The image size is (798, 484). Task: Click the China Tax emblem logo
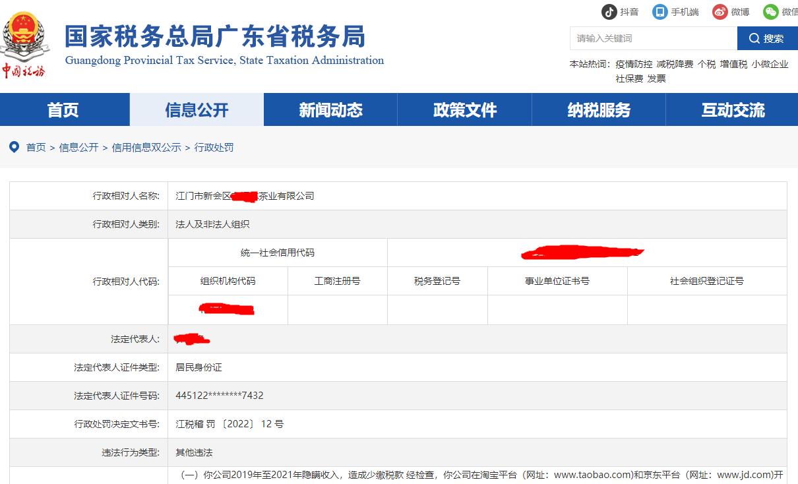tap(24, 44)
